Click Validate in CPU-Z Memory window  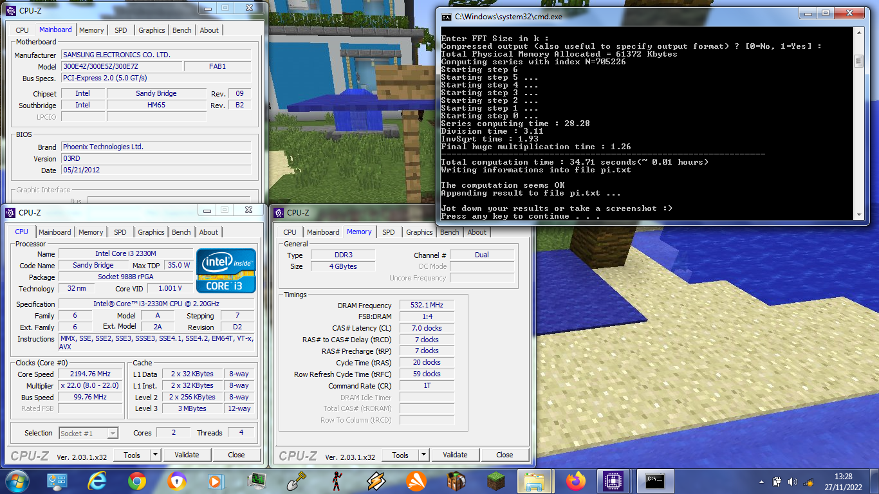click(455, 455)
